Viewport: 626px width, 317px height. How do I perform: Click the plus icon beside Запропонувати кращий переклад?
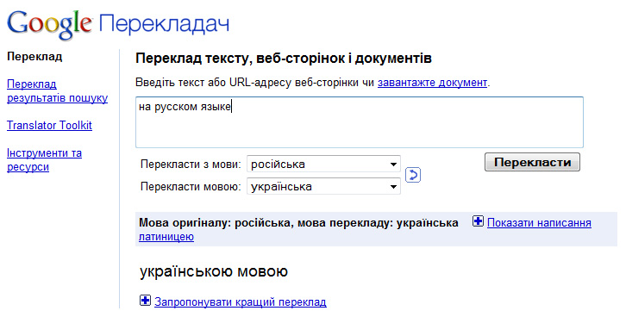point(146,301)
